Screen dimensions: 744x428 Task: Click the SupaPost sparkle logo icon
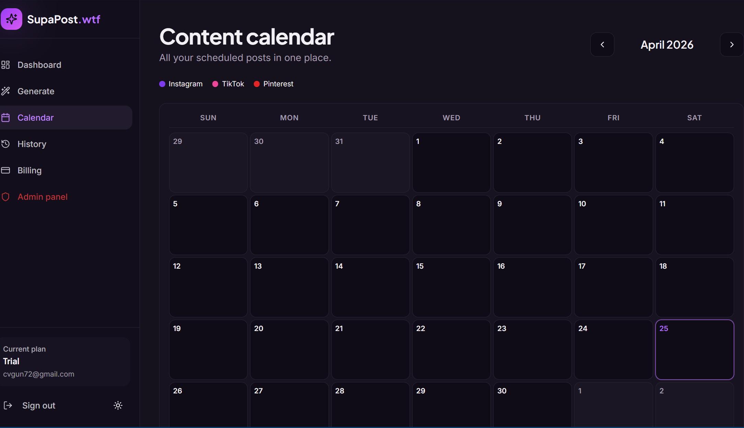(x=11, y=19)
